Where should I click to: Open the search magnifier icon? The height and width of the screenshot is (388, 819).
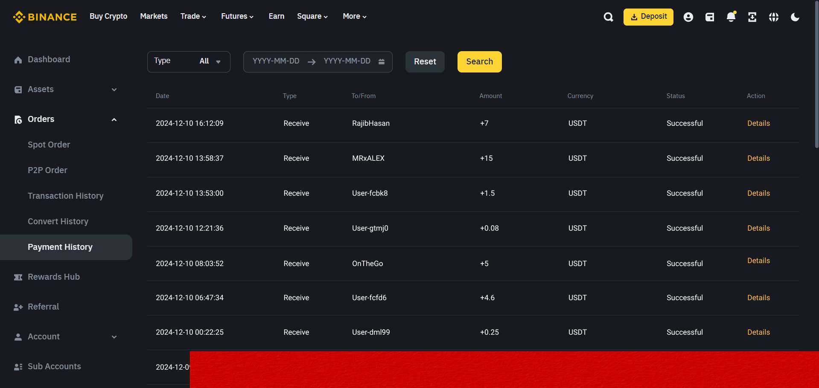pyautogui.click(x=609, y=17)
